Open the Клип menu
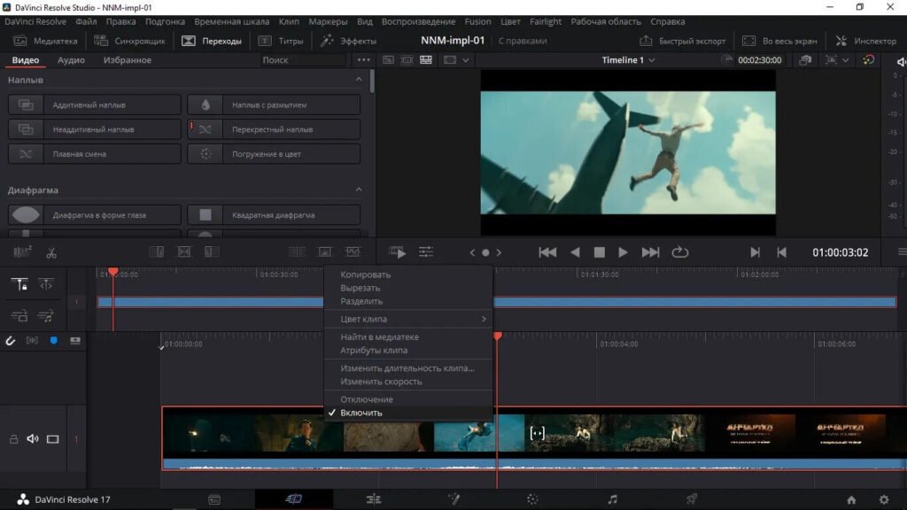The image size is (907, 510). point(289,21)
